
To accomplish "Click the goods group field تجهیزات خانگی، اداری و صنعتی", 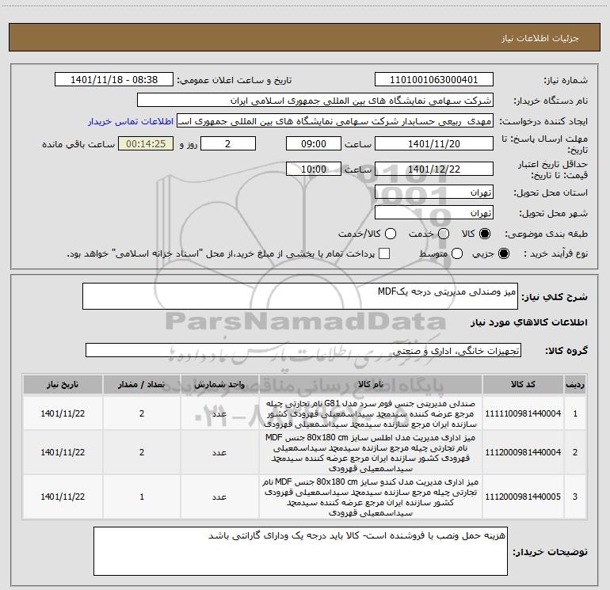I will (x=303, y=350).
